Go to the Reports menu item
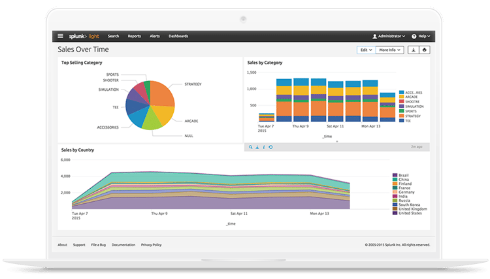490x279 pixels. (x=134, y=36)
